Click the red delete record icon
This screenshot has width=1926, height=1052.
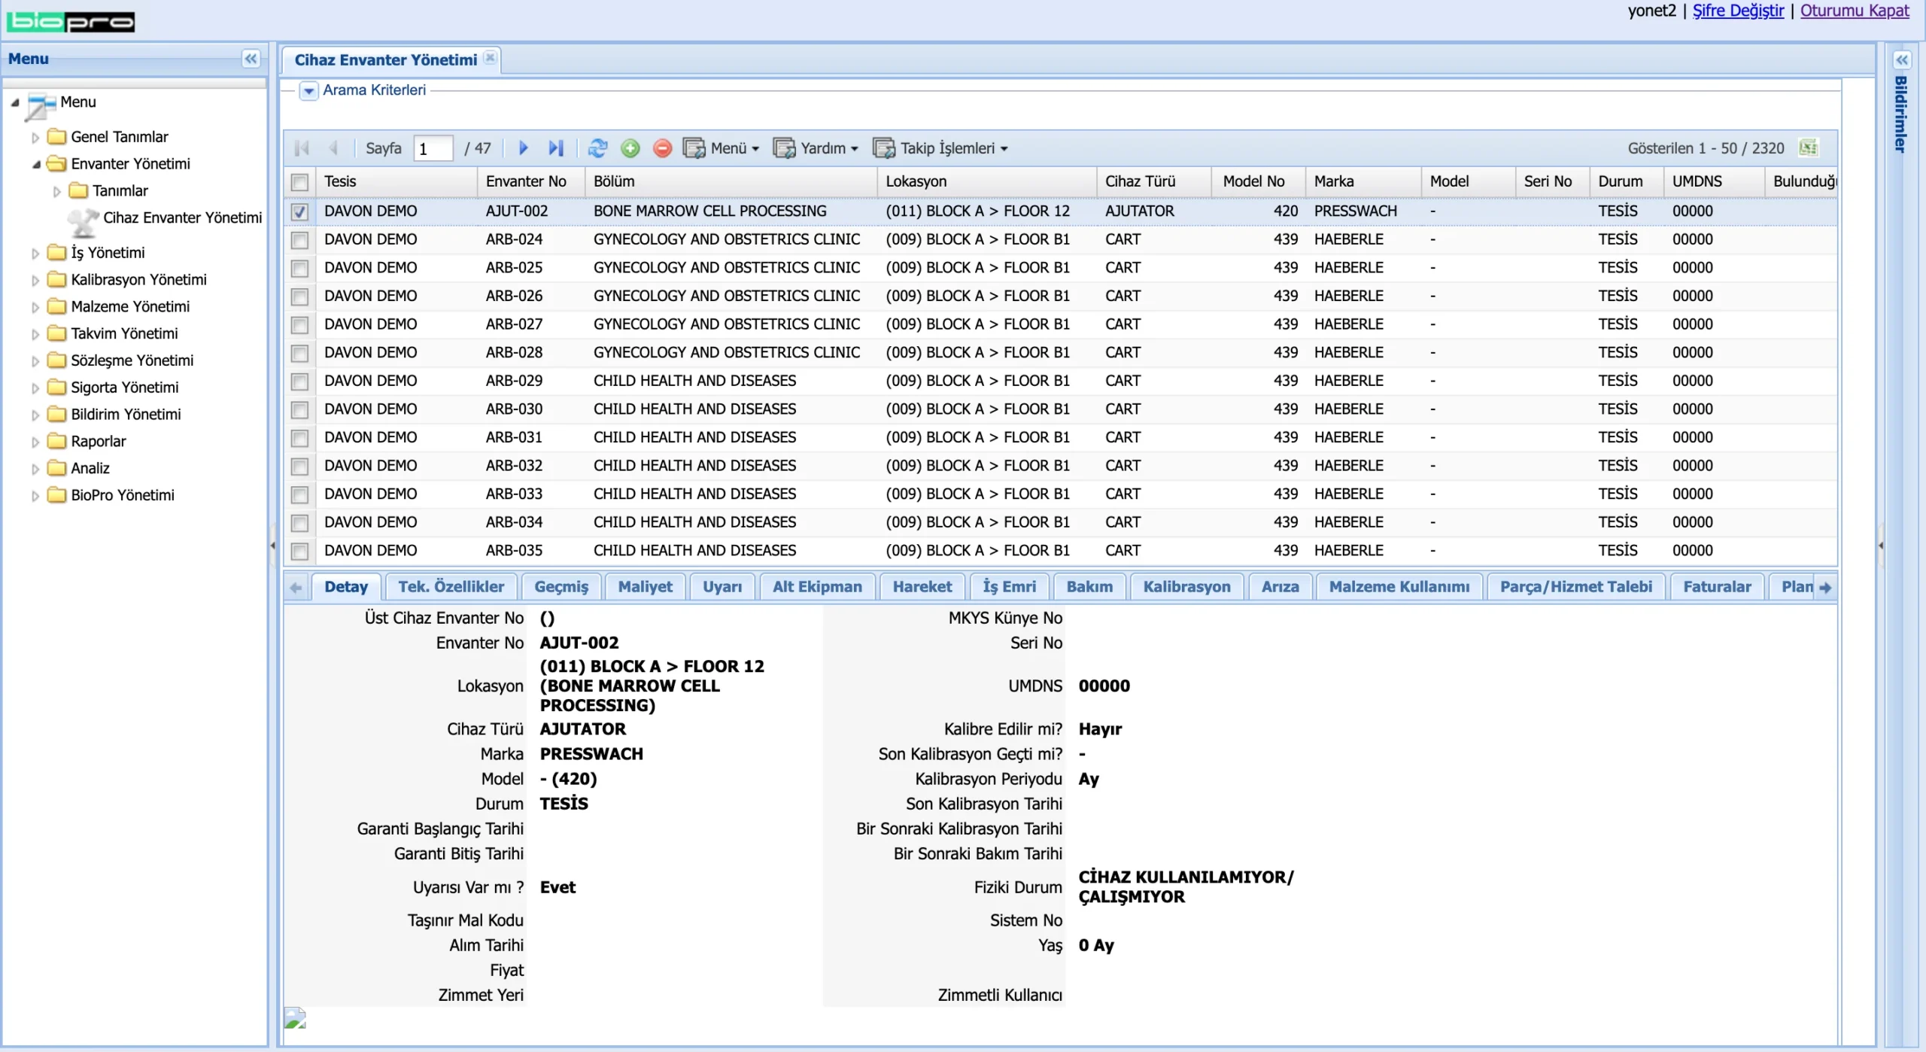pos(662,148)
